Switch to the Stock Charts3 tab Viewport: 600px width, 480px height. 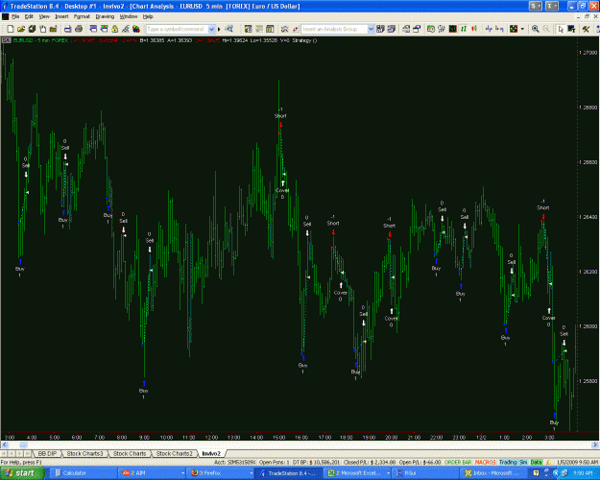coord(84,453)
